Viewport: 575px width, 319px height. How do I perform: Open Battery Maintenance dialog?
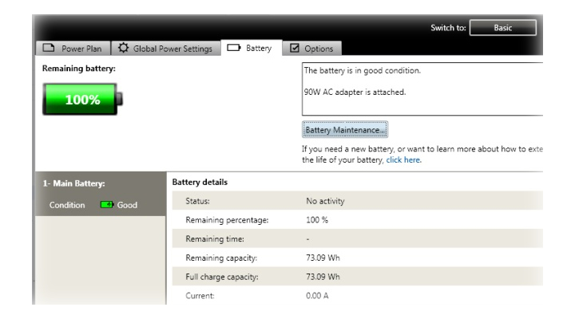tap(344, 128)
